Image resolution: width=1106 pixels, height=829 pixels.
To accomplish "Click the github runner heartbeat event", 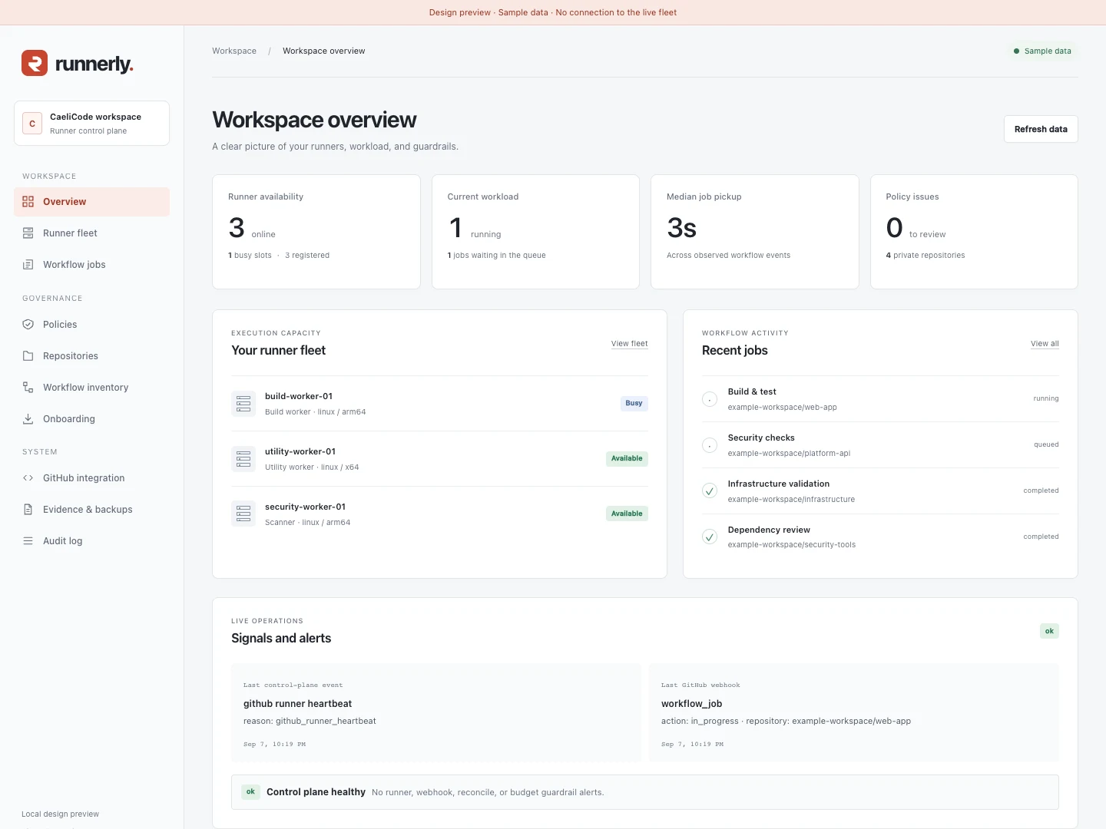I will click(x=436, y=713).
